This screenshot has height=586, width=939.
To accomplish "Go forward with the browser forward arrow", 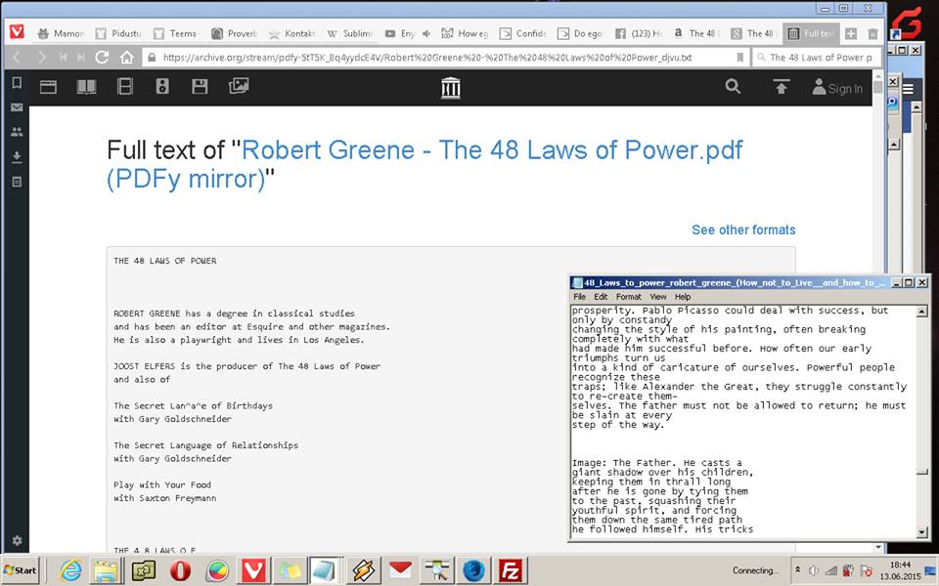I will tap(41, 58).
